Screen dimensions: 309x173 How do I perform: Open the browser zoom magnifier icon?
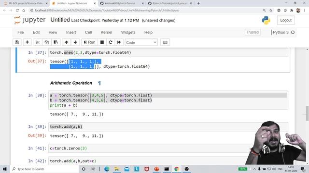[264, 11]
